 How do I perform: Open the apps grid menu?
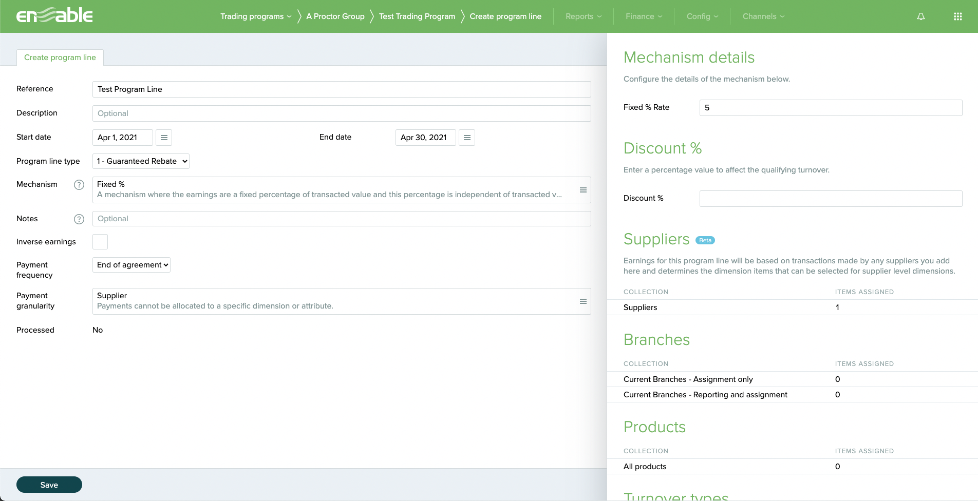point(958,16)
